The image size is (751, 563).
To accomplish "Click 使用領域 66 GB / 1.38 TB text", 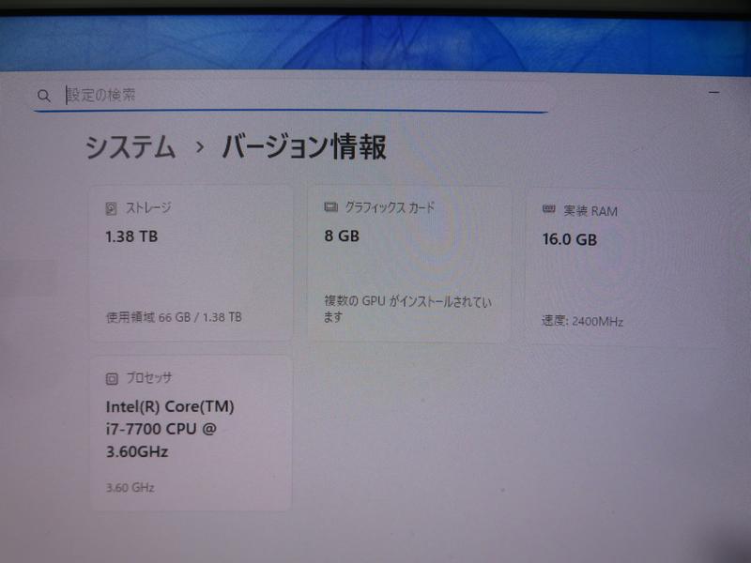I will coord(174,317).
